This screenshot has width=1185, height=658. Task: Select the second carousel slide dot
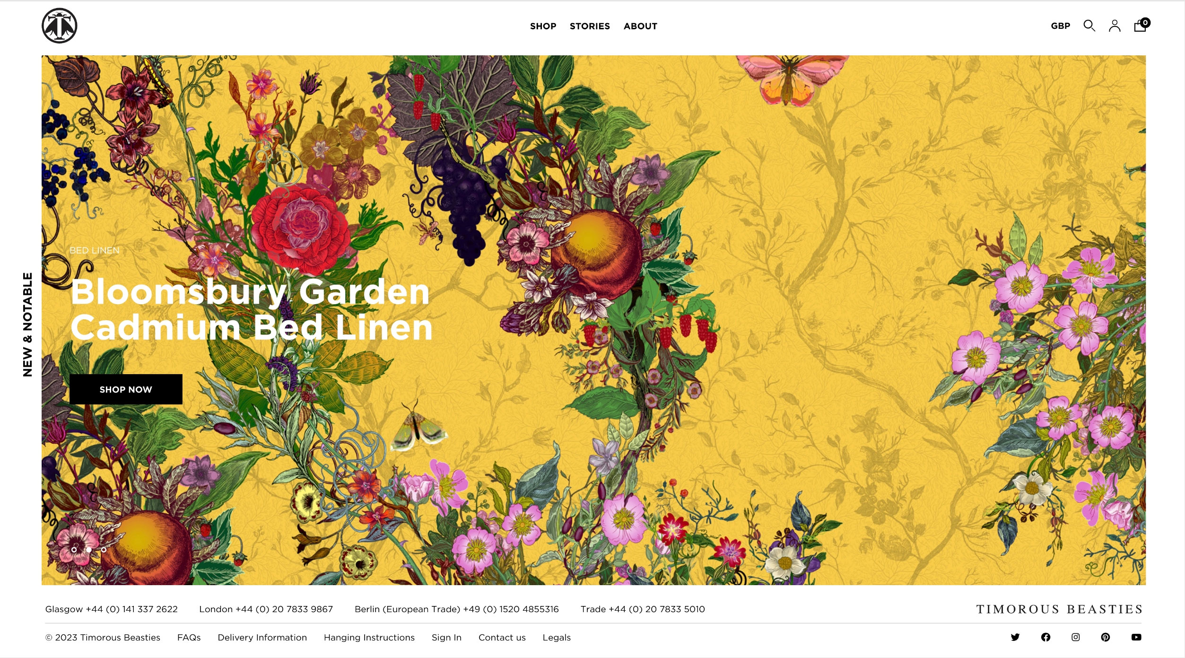[x=89, y=550]
